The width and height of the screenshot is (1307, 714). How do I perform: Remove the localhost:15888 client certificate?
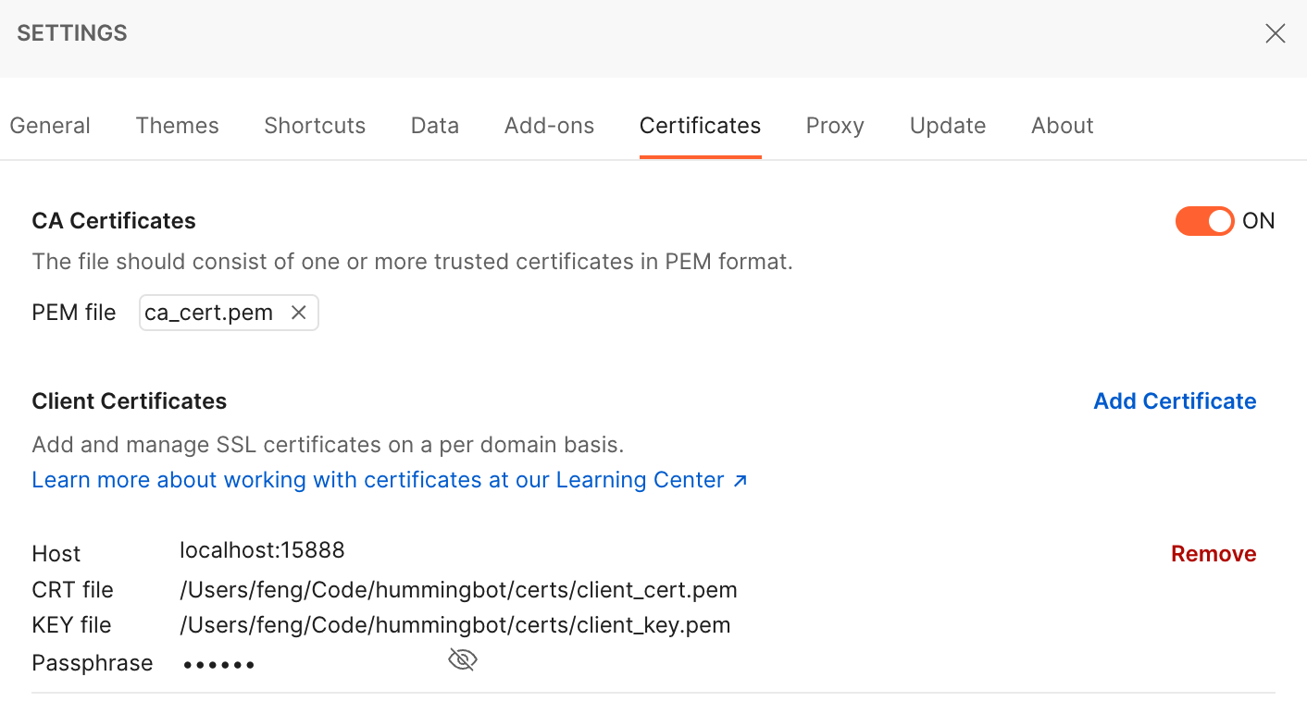tap(1214, 554)
